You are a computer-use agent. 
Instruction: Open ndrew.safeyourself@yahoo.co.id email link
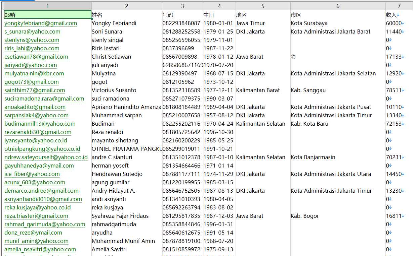[x=46, y=157]
